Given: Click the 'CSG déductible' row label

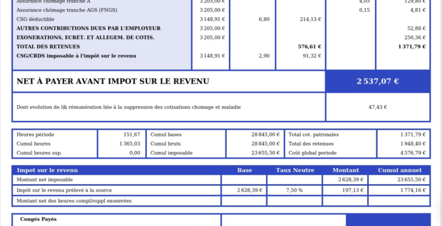Looking at the screenshot, I should coord(36,20).
